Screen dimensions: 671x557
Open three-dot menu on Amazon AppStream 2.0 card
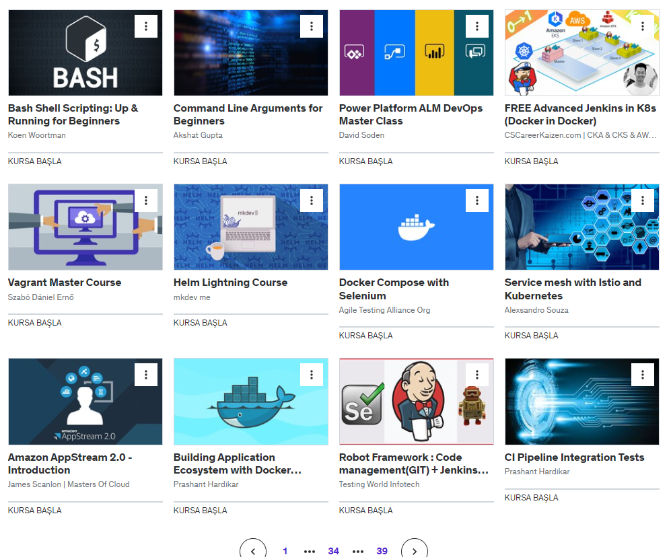[x=146, y=375]
